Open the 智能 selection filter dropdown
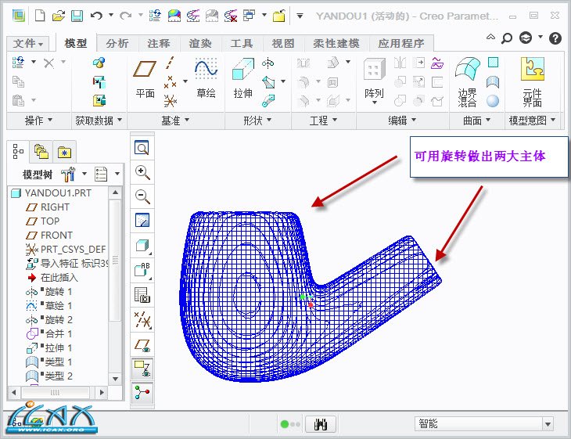Viewport: 571px width, 439px height. tap(484, 423)
